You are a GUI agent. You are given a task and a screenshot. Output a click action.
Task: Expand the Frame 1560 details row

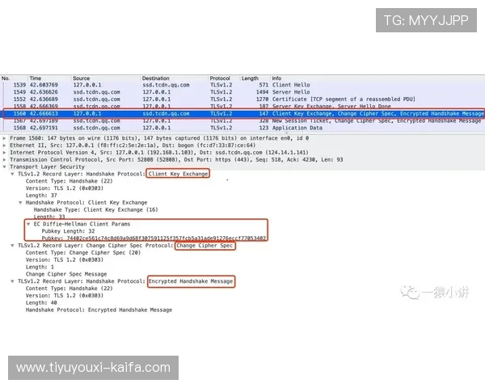[6, 138]
